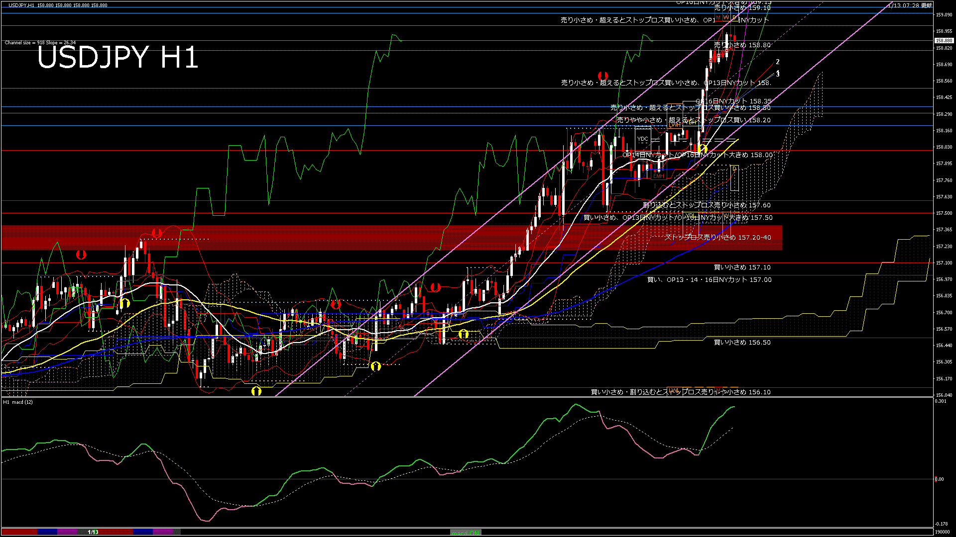Click the H1 macd (12) indicator label
The height and width of the screenshot is (537, 956).
click(18, 402)
